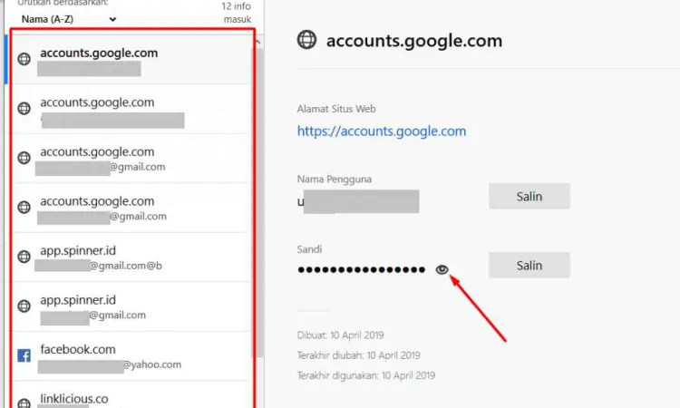Click globe icon beside app.spinner.id @gmail.com@b
This screenshot has width=680, height=408.
[x=24, y=257]
